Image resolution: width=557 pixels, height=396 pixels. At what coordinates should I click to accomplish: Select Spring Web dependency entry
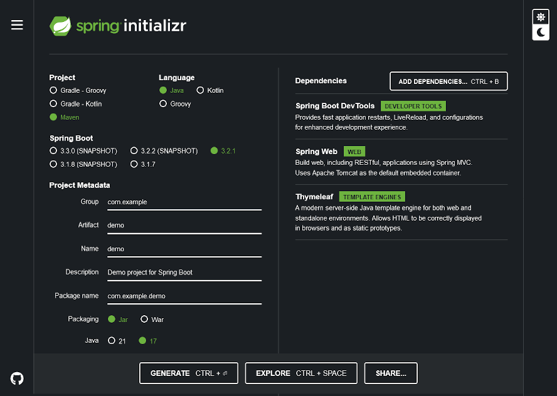[x=401, y=162]
